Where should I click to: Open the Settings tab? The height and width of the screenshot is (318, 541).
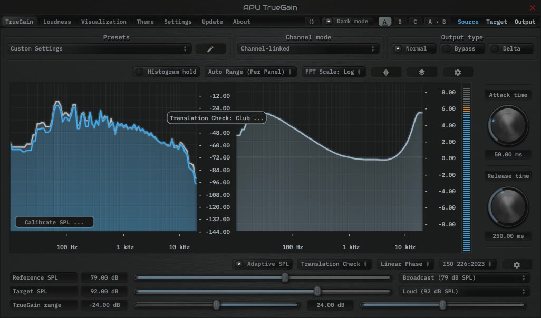pos(178,22)
